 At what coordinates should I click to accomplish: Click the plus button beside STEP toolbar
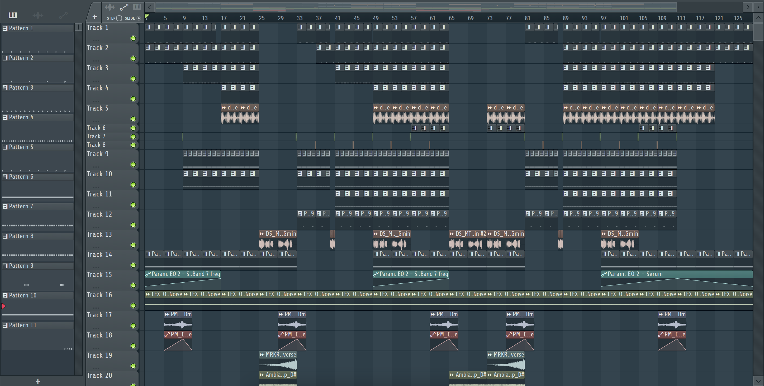pyautogui.click(x=95, y=17)
